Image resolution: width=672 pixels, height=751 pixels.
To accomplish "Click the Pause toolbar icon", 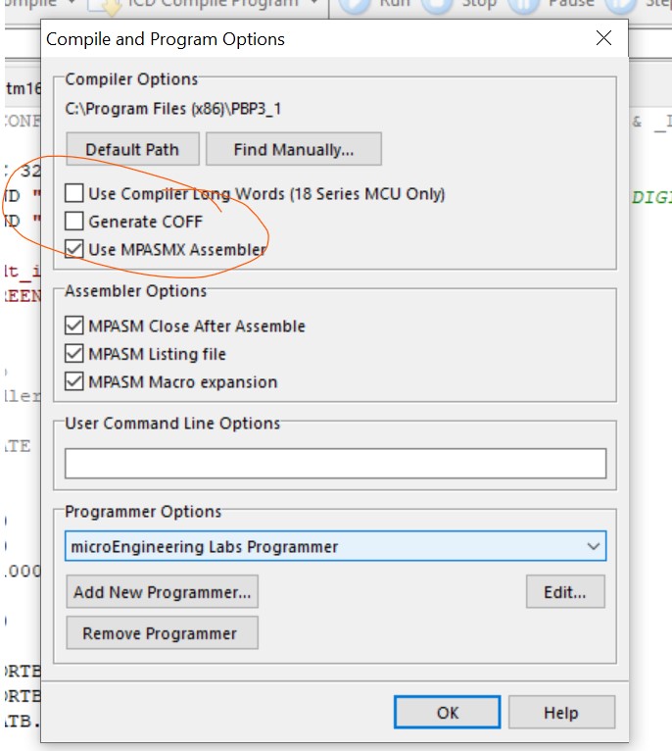I will click(524, 5).
